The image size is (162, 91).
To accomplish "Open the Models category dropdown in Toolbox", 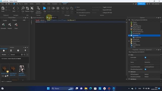I will coord(5,55).
